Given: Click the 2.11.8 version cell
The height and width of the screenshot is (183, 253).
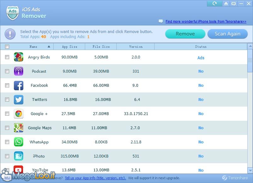Looking at the screenshot, I should [x=136, y=142].
